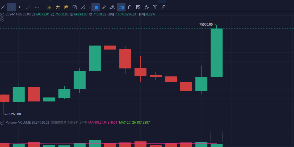The width and height of the screenshot is (294, 147).
Task: Click the dashed green current price line
Action: pos(147,29)
